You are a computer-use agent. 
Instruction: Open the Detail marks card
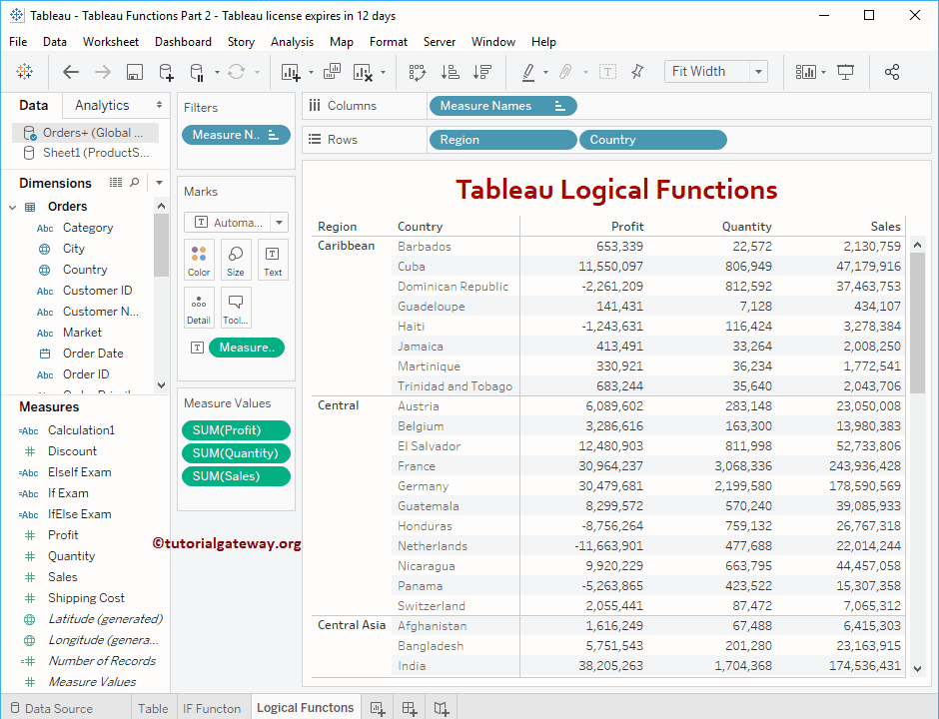click(x=199, y=308)
